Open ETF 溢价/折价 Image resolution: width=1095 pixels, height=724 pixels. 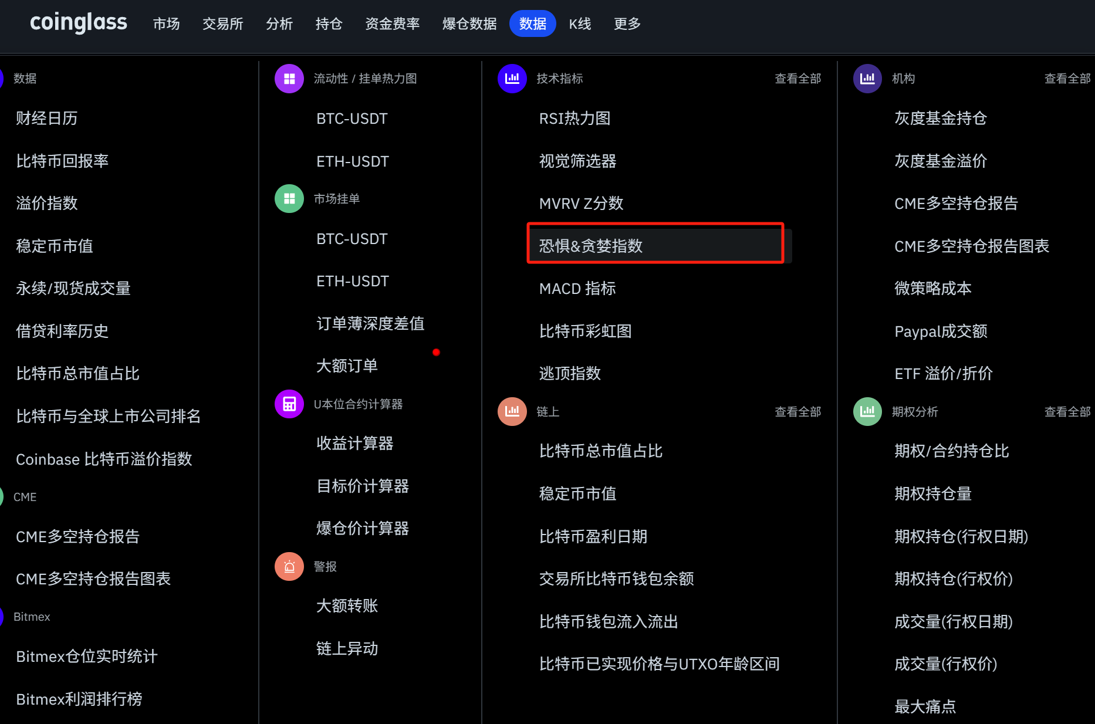(944, 374)
